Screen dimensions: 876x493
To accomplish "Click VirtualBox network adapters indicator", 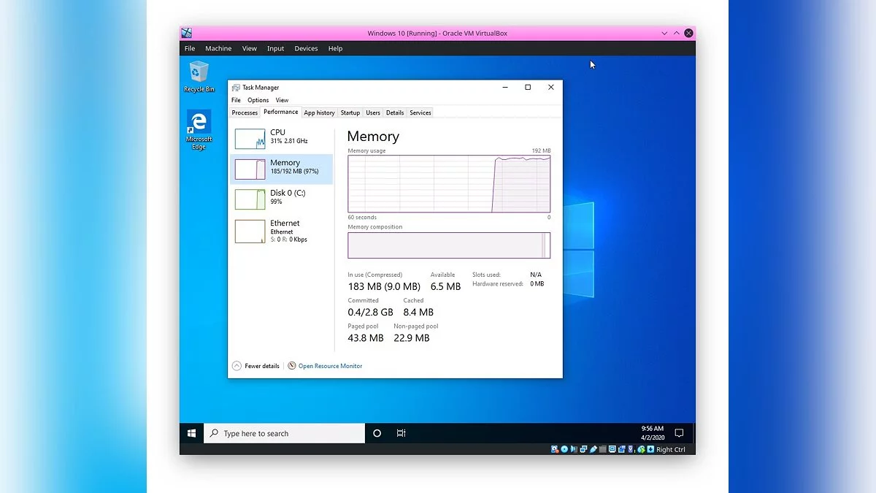I will pos(583,449).
